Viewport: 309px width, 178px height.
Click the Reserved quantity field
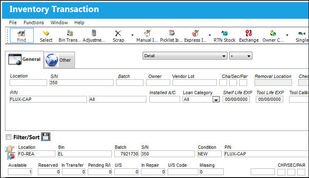click(49, 172)
